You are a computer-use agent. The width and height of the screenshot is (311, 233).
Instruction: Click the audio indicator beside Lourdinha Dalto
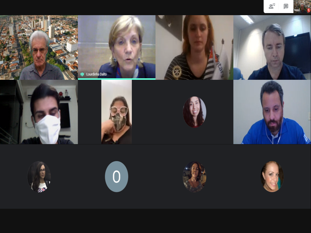(x=82, y=74)
